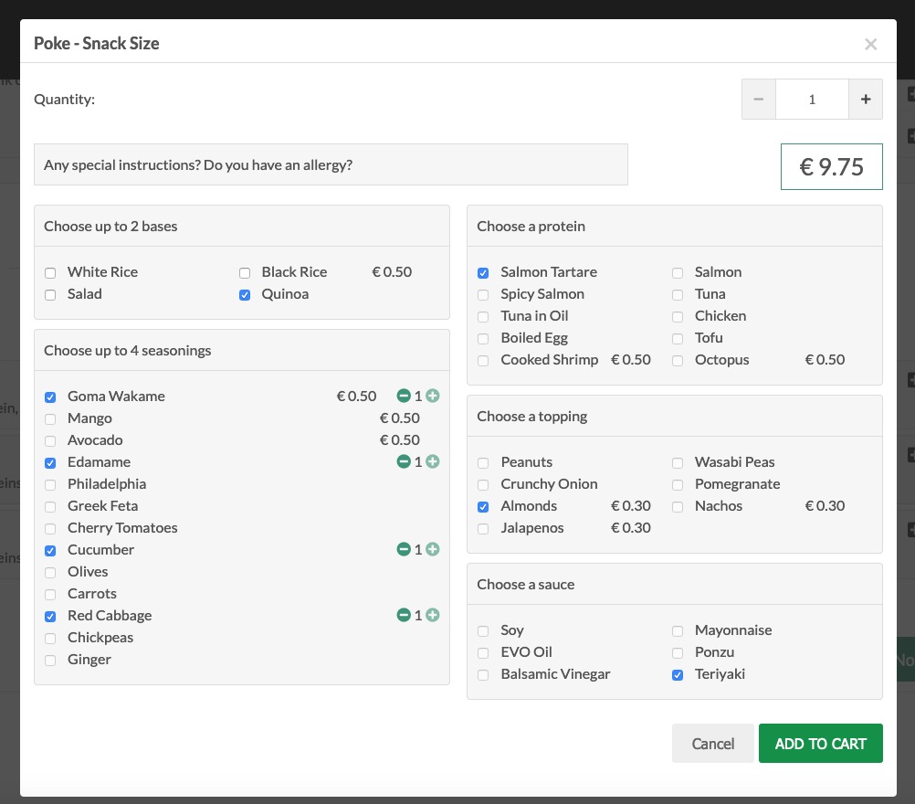This screenshot has width=915, height=804.
Task: Click minus icon next to Edamame
Action: coord(403,462)
